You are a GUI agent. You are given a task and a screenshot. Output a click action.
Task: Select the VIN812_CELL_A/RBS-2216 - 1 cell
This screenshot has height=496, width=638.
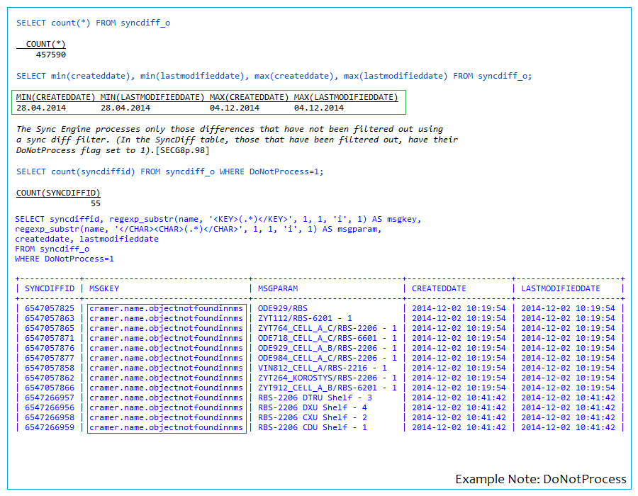pyautogui.click(x=322, y=368)
